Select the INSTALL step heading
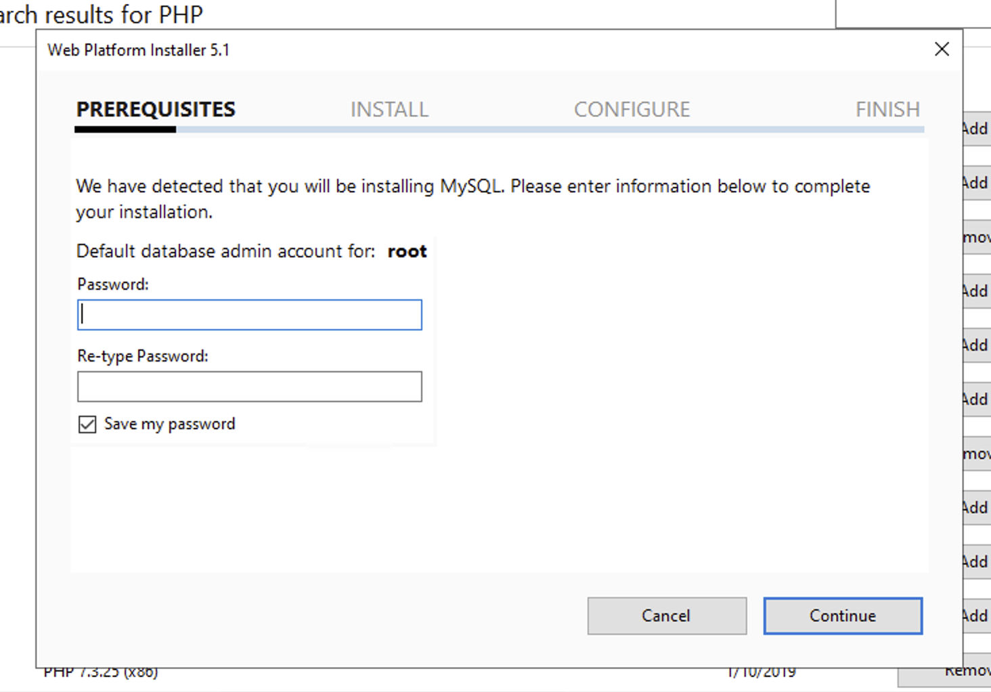The image size is (991, 692). click(x=389, y=109)
